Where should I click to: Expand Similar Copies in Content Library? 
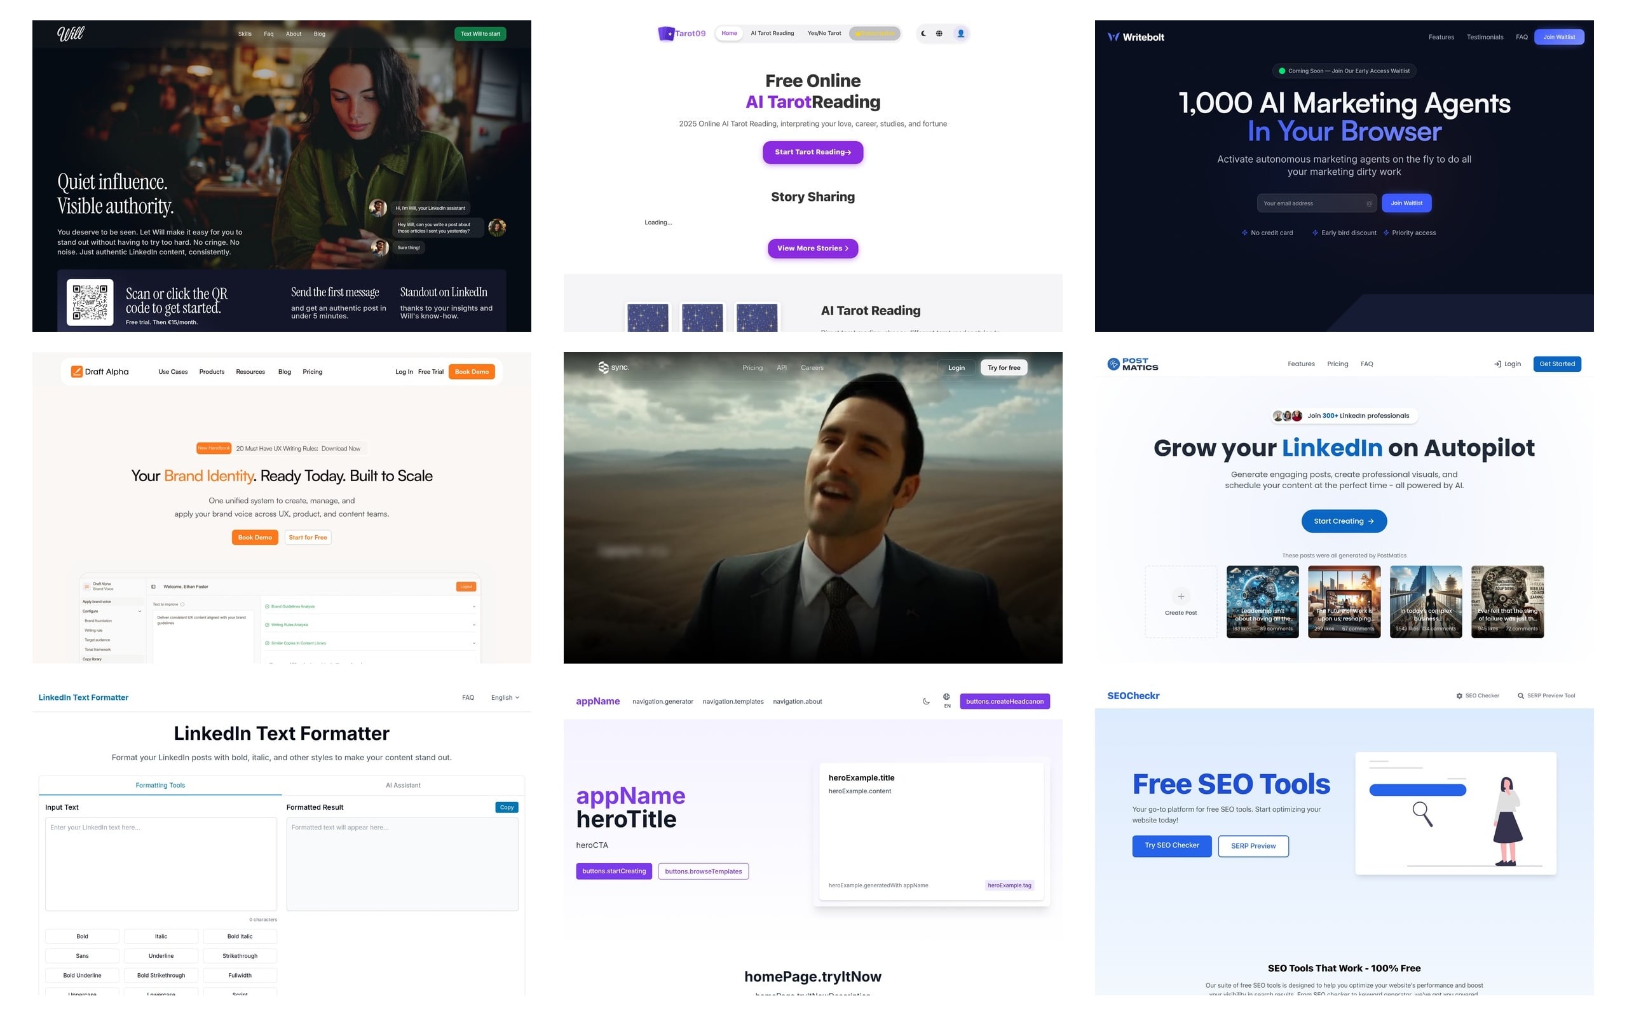tap(370, 643)
